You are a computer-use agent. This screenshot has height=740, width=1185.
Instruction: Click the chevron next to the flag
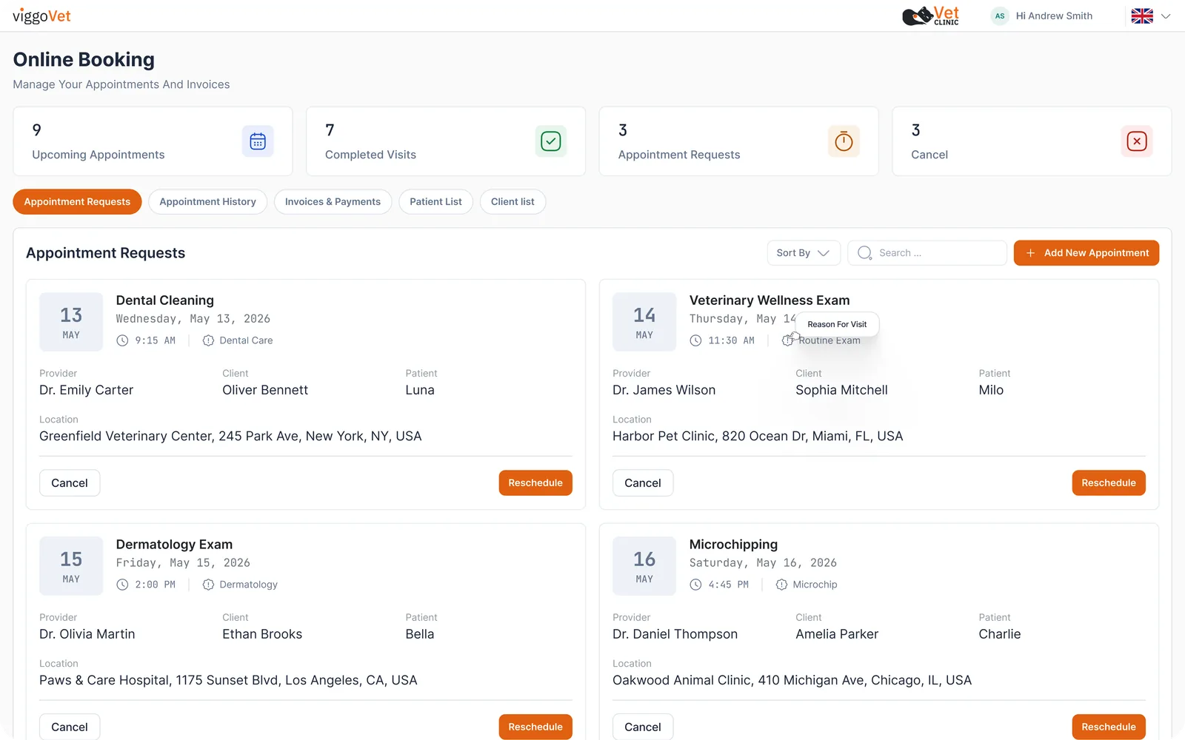pyautogui.click(x=1165, y=16)
